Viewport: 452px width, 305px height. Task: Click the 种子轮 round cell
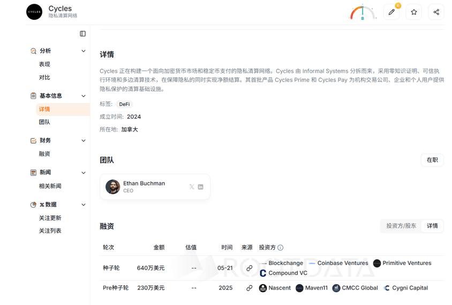click(x=111, y=268)
